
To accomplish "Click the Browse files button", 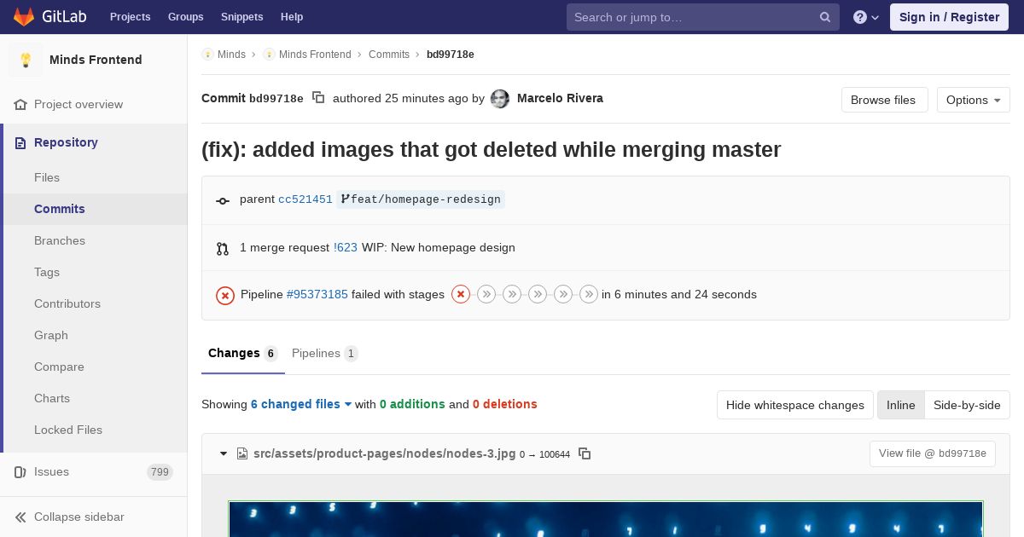I will (x=883, y=100).
